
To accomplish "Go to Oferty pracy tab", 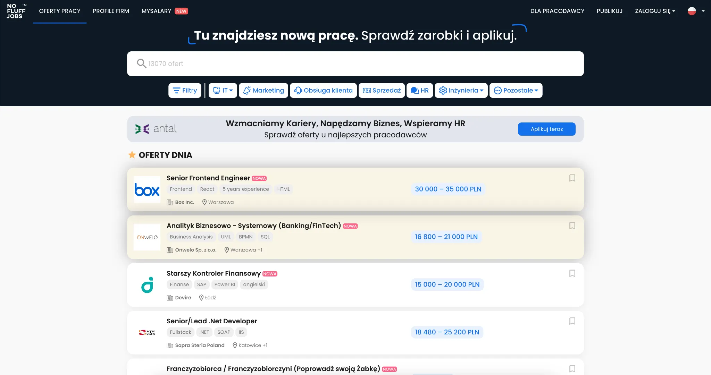I will pyautogui.click(x=60, y=11).
